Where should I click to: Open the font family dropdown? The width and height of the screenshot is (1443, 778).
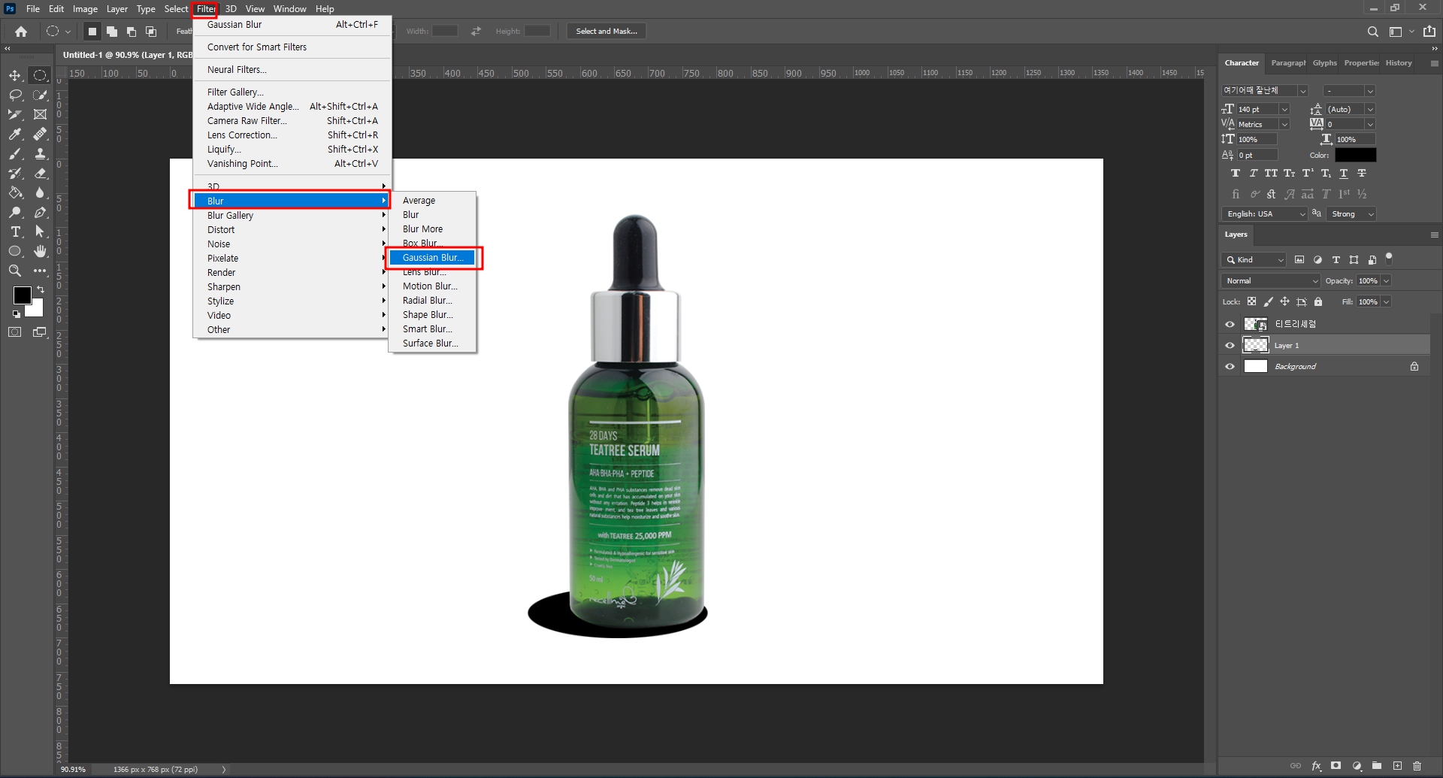1302,91
